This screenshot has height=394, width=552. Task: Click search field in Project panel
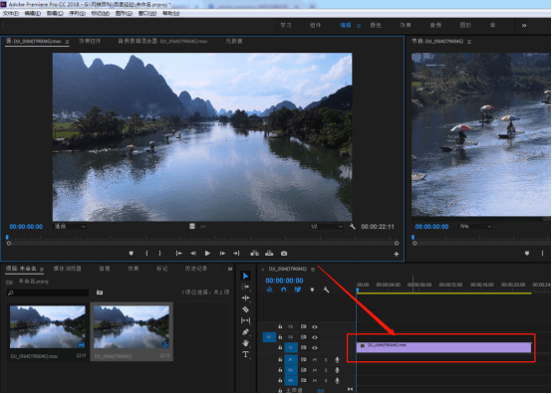click(x=48, y=293)
